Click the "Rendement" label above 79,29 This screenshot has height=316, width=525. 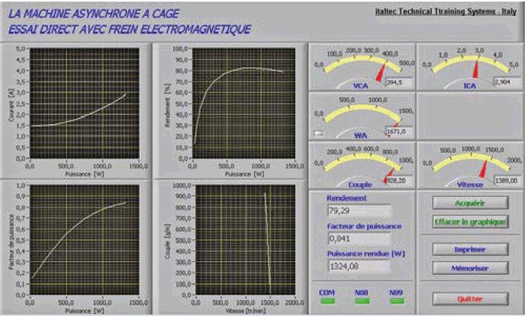tap(346, 198)
